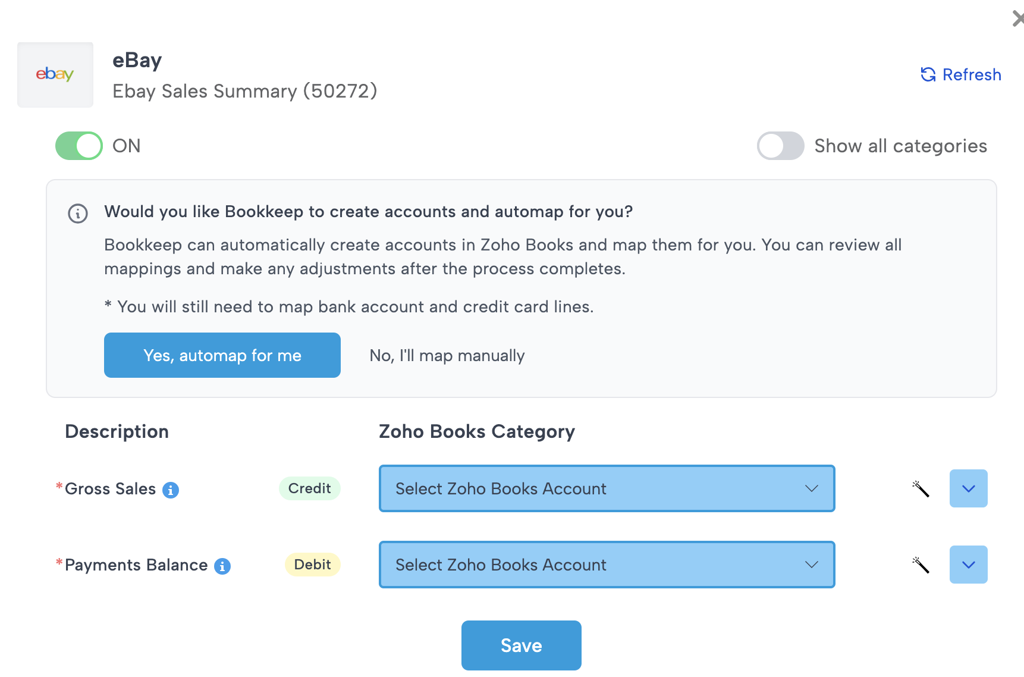Open the Gross Sales Zoho Books account dropdown
This screenshot has width=1024, height=677.
[x=606, y=488]
